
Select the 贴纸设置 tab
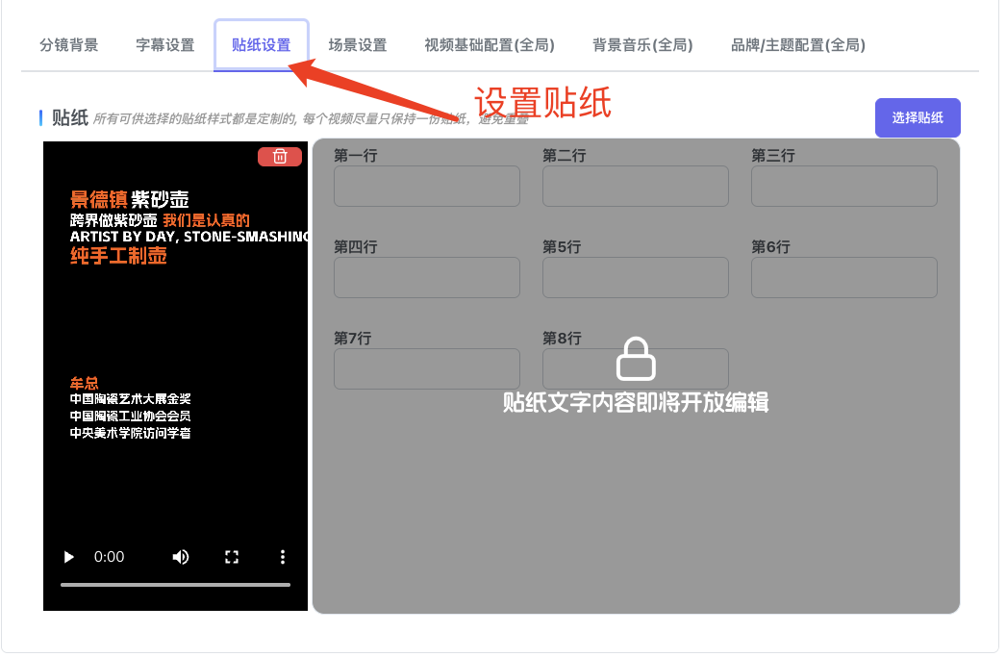[261, 45]
